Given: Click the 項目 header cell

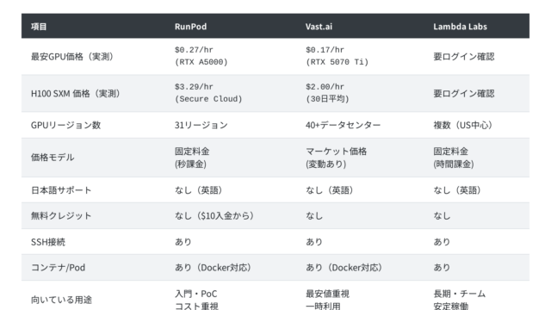Looking at the screenshot, I should point(39,27).
